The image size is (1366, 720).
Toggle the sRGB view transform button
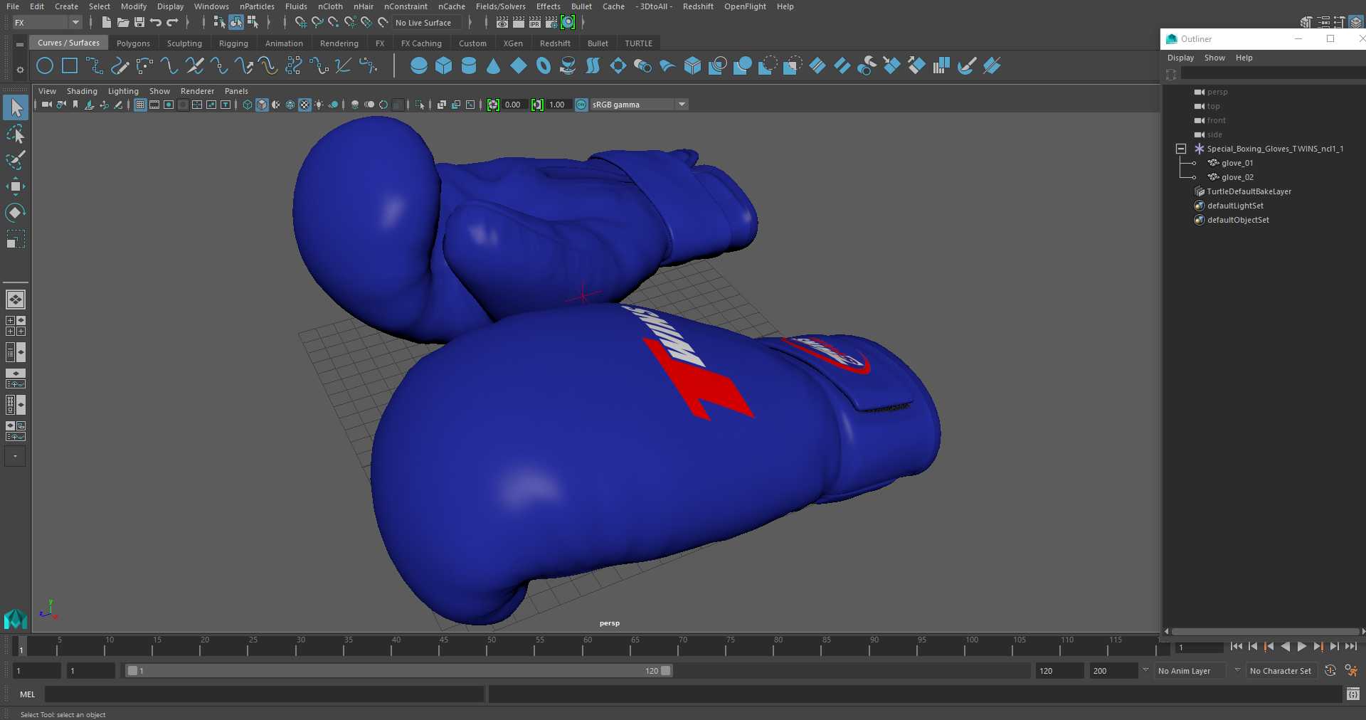tap(581, 105)
